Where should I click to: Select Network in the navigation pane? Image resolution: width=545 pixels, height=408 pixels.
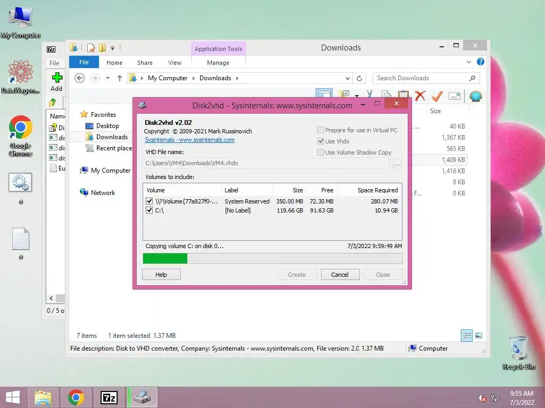pos(103,192)
